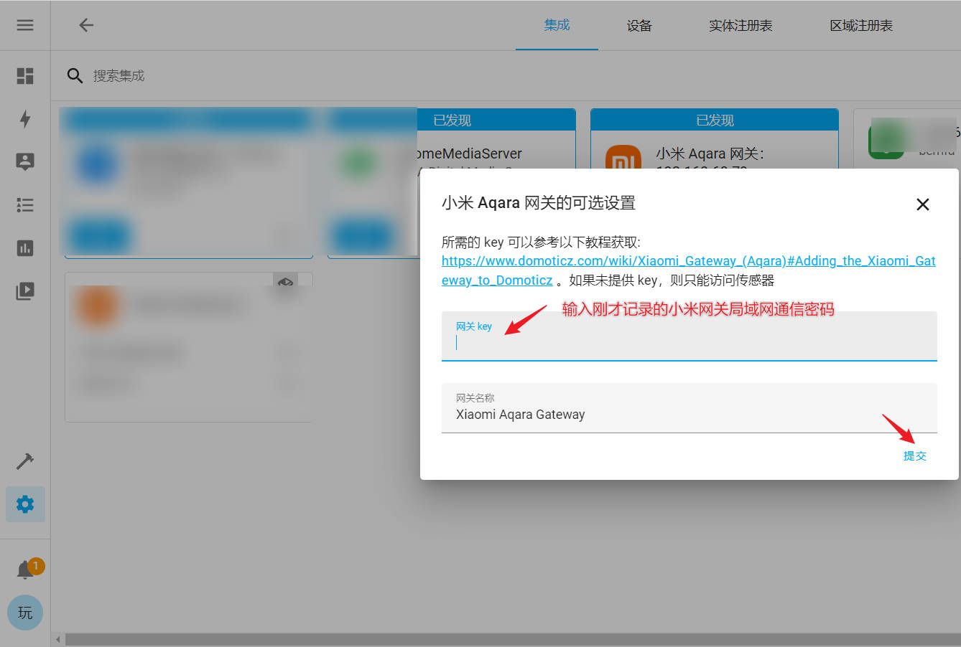
Task: Open notifications bell icon
Action: (25, 570)
